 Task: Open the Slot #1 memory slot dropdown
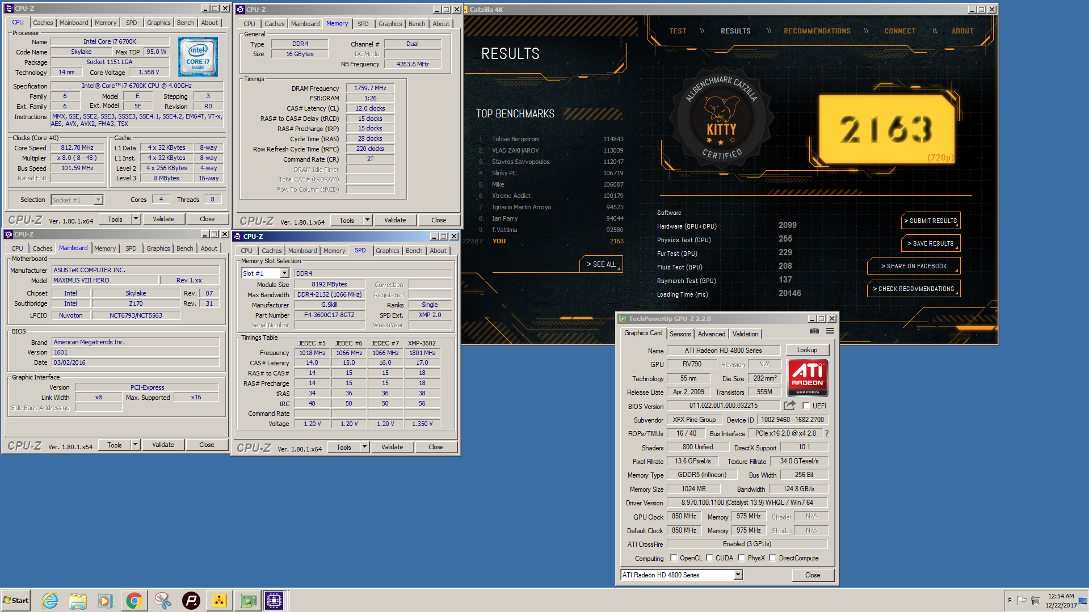[x=284, y=273]
